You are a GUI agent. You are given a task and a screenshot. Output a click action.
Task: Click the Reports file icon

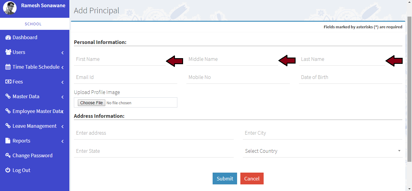[x=8, y=141]
